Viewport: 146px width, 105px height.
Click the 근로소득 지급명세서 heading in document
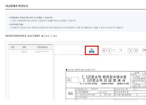click(104, 80)
